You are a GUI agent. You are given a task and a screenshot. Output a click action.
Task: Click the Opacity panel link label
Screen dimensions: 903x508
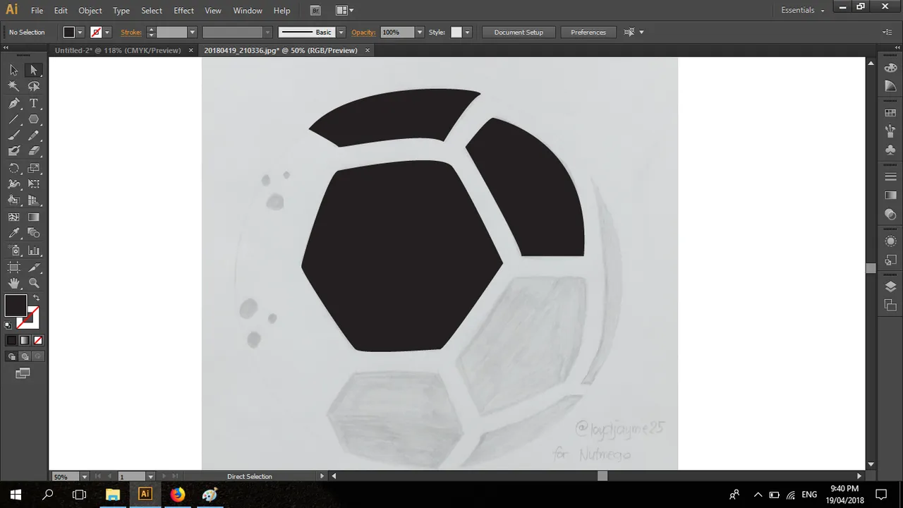(364, 32)
